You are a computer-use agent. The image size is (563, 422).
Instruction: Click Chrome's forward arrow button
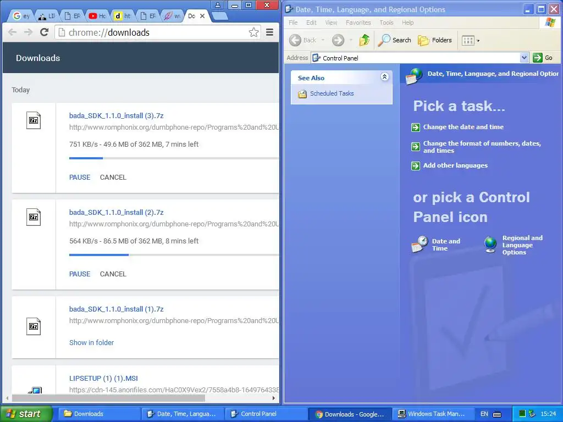pyautogui.click(x=28, y=32)
